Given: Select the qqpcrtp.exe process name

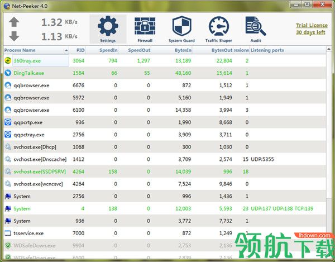Looking at the screenshot, I should [x=28, y=122].
